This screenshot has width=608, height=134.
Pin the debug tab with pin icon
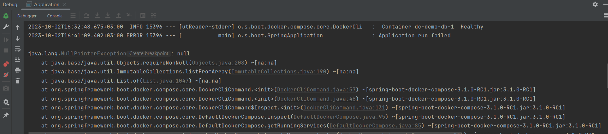(x=6, y=115)
